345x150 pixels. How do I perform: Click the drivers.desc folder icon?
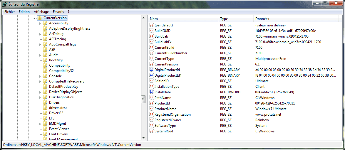[45, 107]
